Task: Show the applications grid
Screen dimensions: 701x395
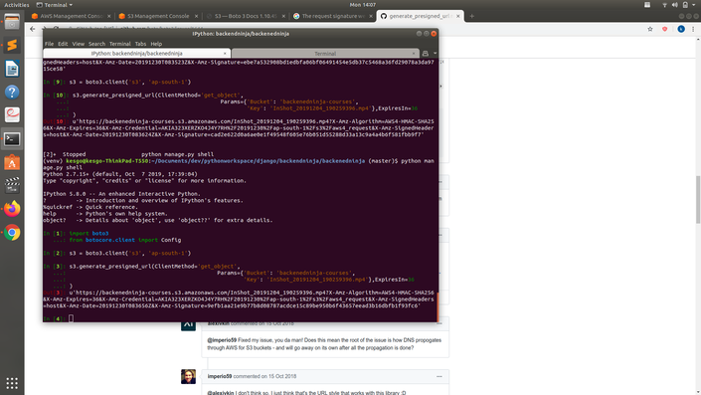Action: coord(12,383)
